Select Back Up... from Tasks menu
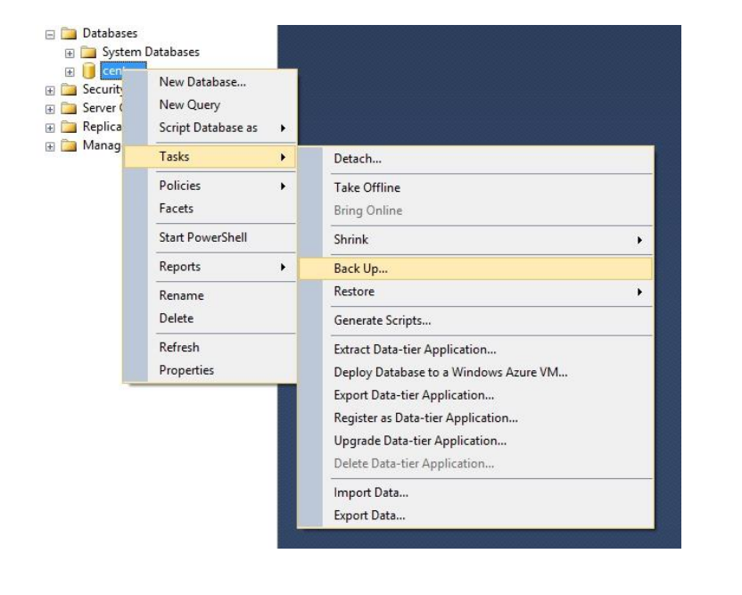 click(x=361, y=269)
